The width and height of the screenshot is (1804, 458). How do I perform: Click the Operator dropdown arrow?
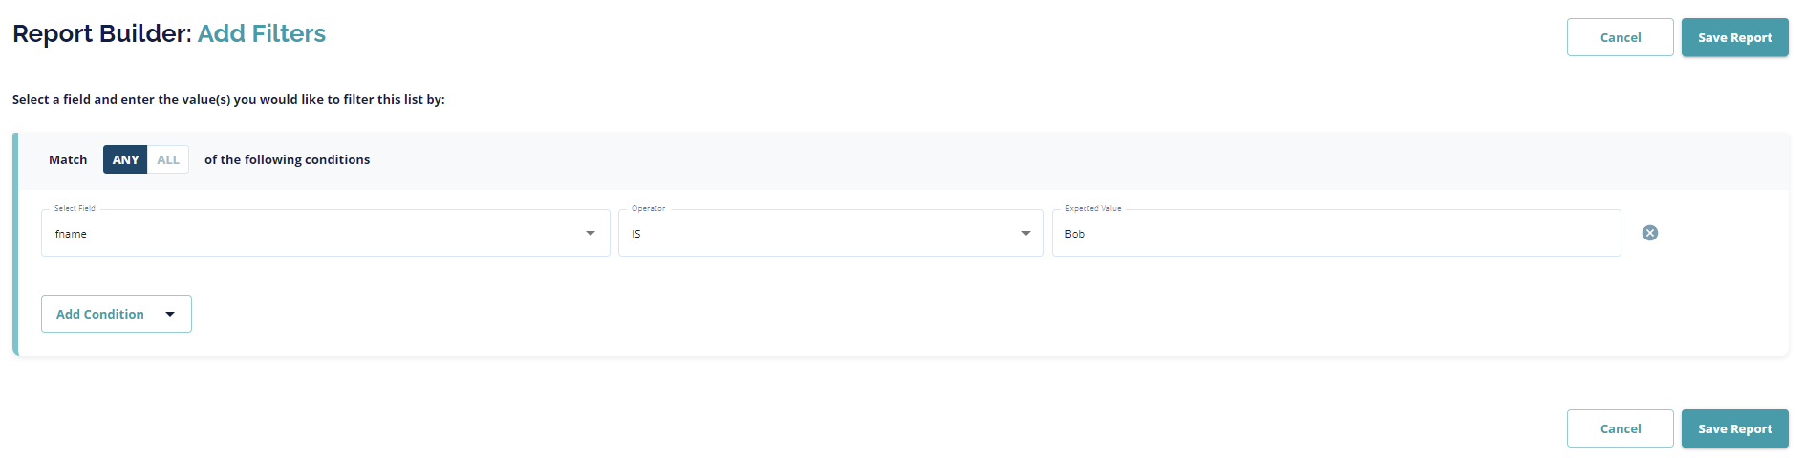1026,234
